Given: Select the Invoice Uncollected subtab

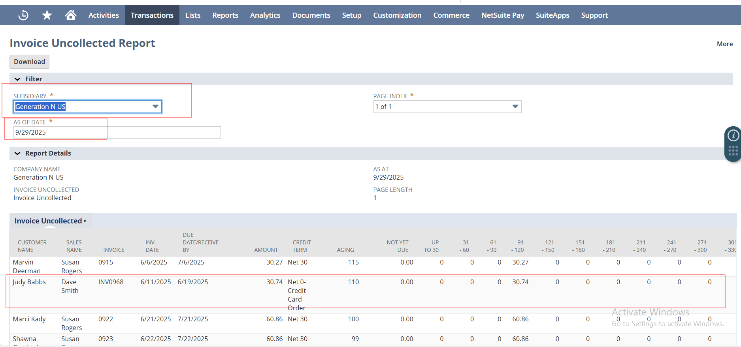Looking at the screenshot, I should click(48, 221).
